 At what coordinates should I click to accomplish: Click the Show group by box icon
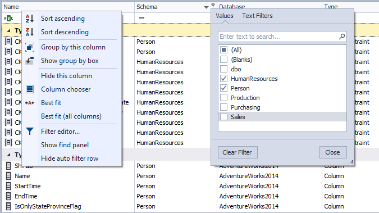pyautogui.click(x=30, y=61)
